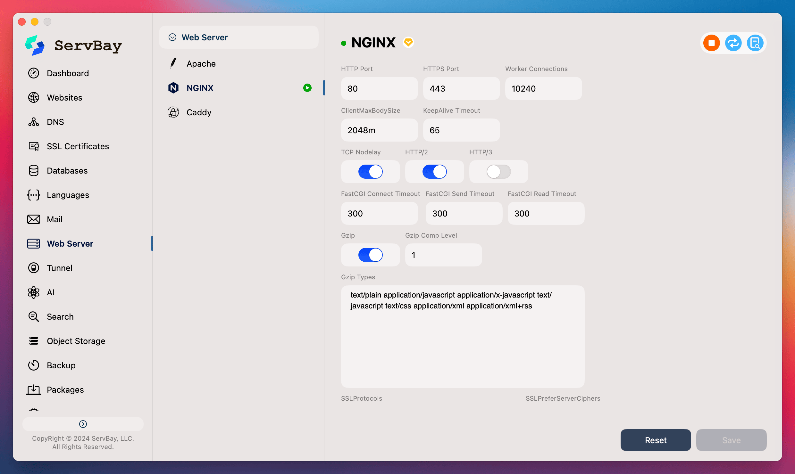Click the green NGINX running indicator
The height and width of the screenshot is (474, 795).
pyautogui.click(x=307, y=88)
